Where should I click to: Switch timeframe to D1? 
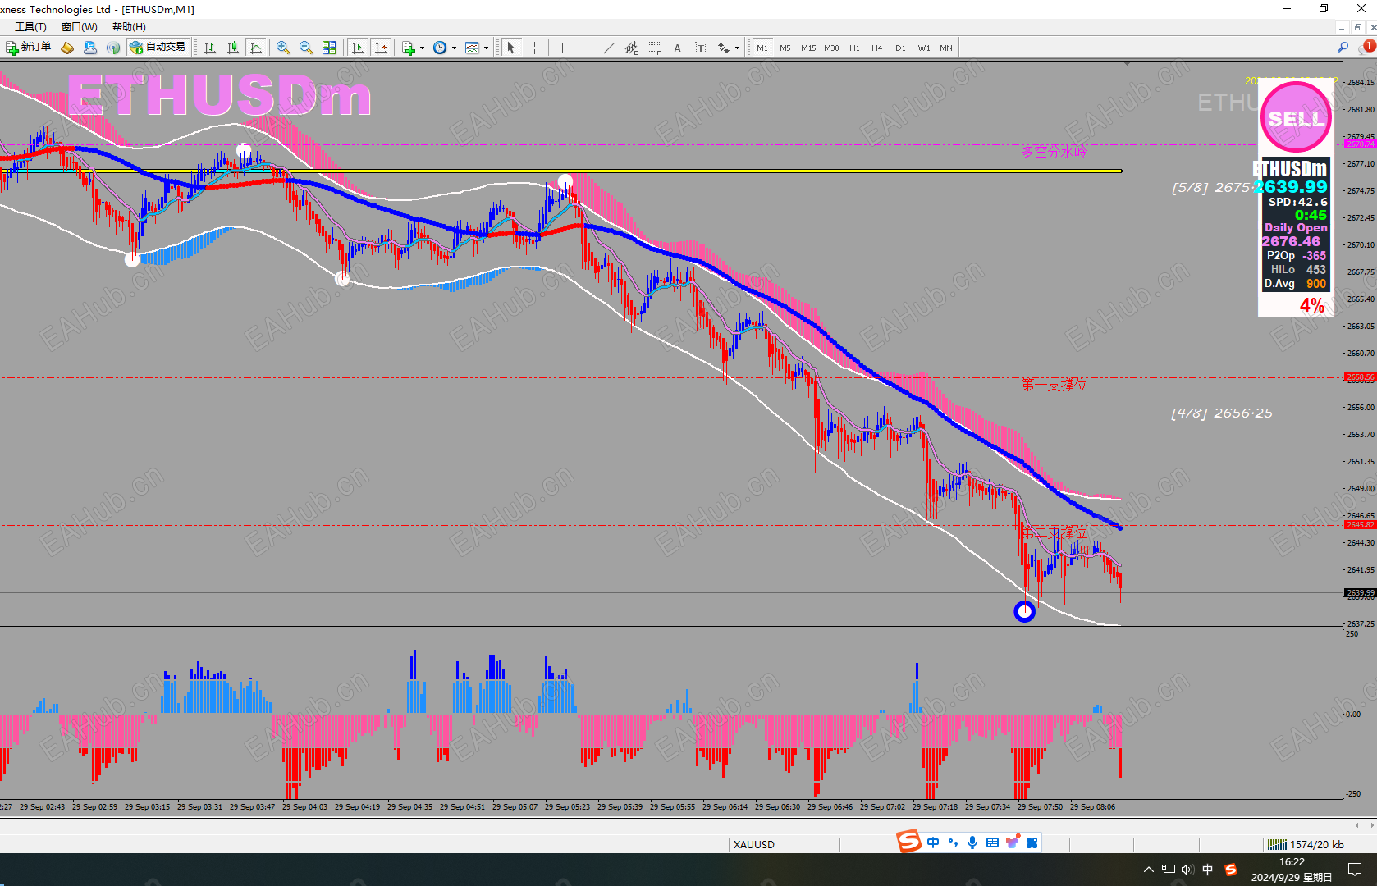900,48
